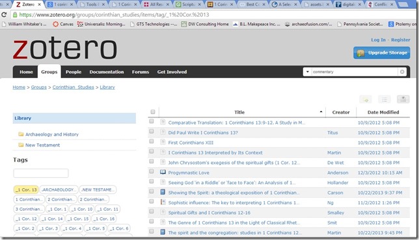Check the Sophistic influence checkbox

[152, 201]
